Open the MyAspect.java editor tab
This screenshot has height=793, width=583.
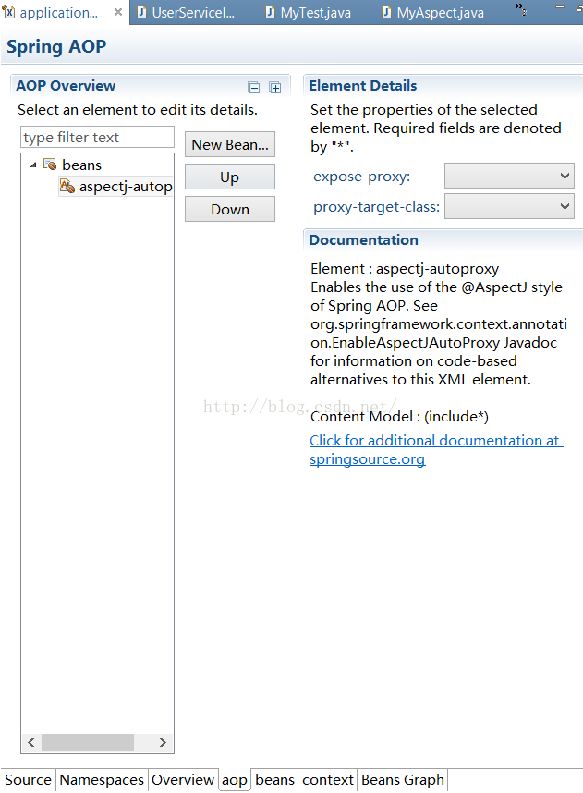click(x=432, y=13)
